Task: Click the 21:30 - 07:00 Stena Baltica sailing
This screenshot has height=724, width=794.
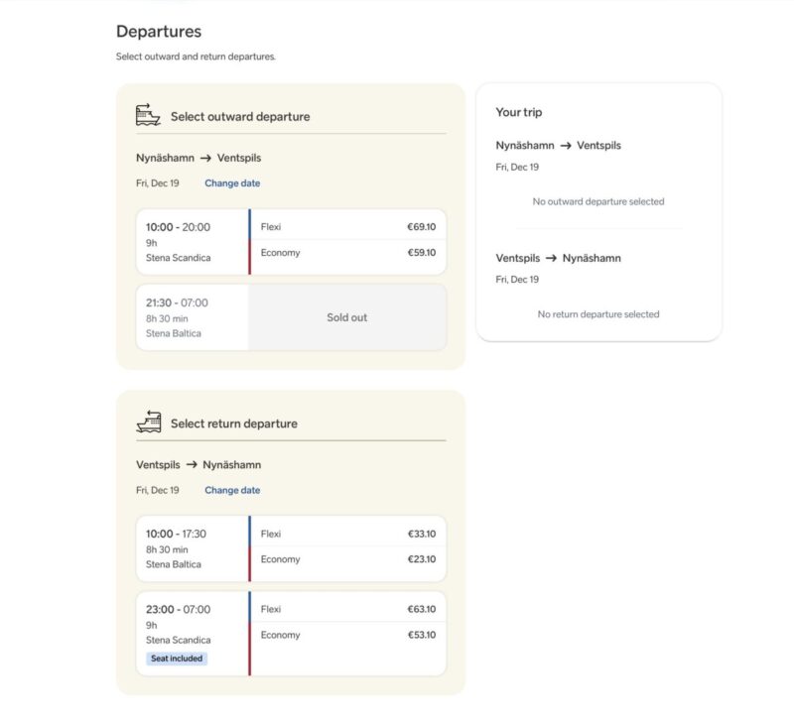Action: 192,317
